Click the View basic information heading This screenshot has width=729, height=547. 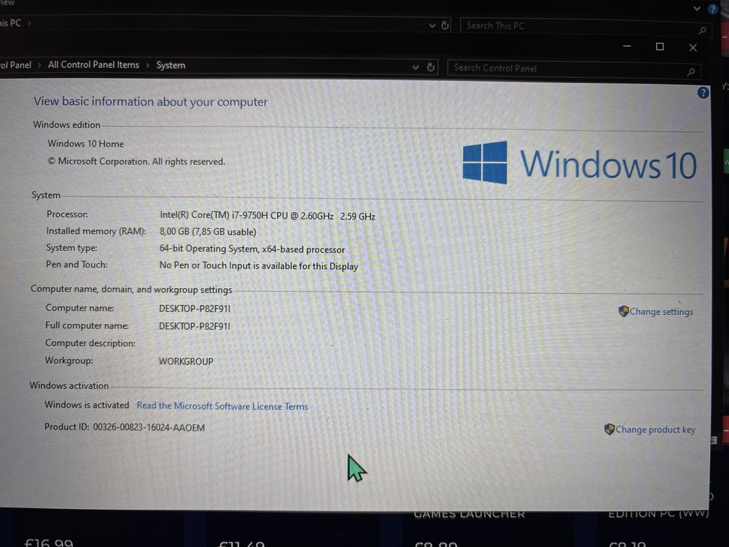[x=150, y=101]
